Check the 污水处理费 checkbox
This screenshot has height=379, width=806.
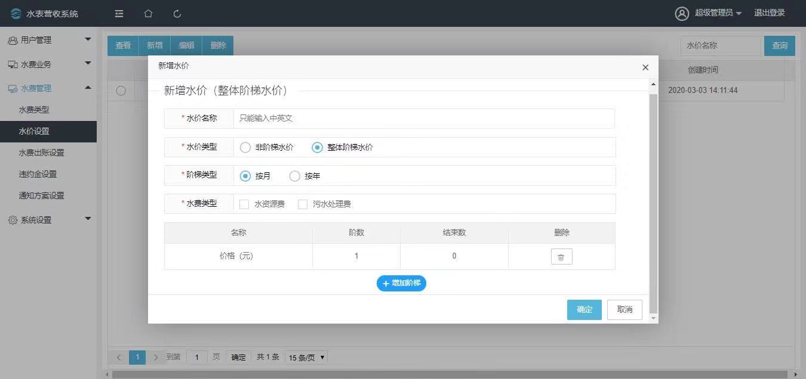303,204
